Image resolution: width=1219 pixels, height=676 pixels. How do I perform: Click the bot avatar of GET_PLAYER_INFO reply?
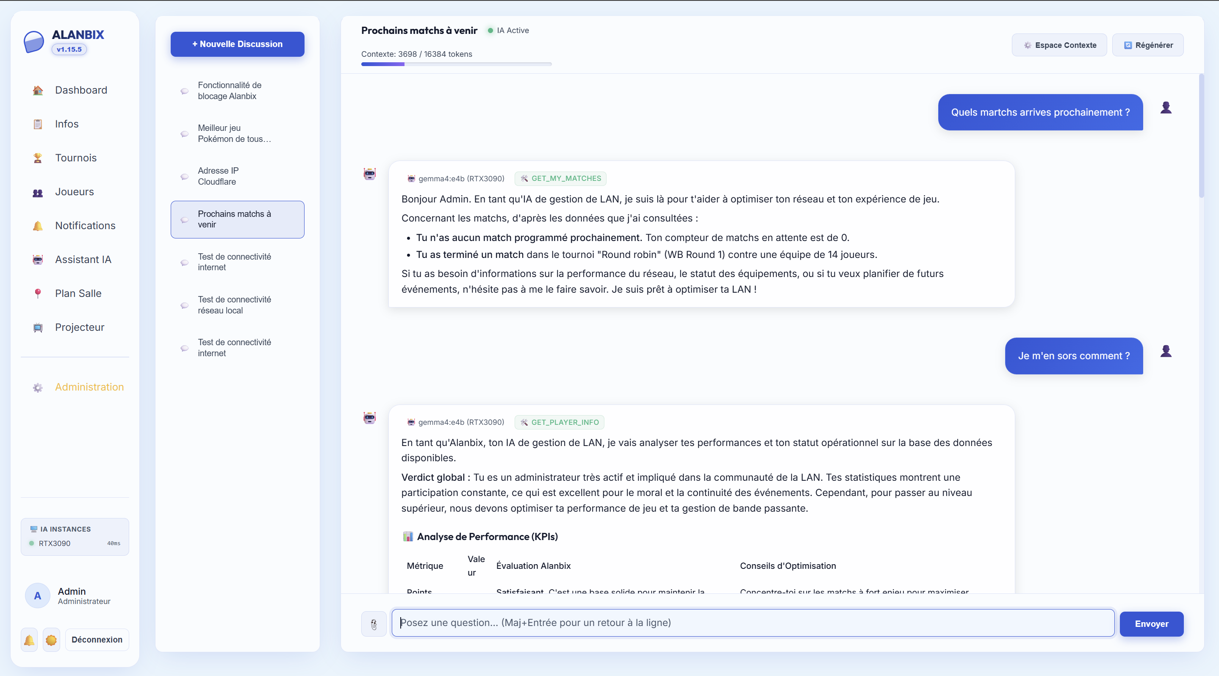tap(370, 418)
